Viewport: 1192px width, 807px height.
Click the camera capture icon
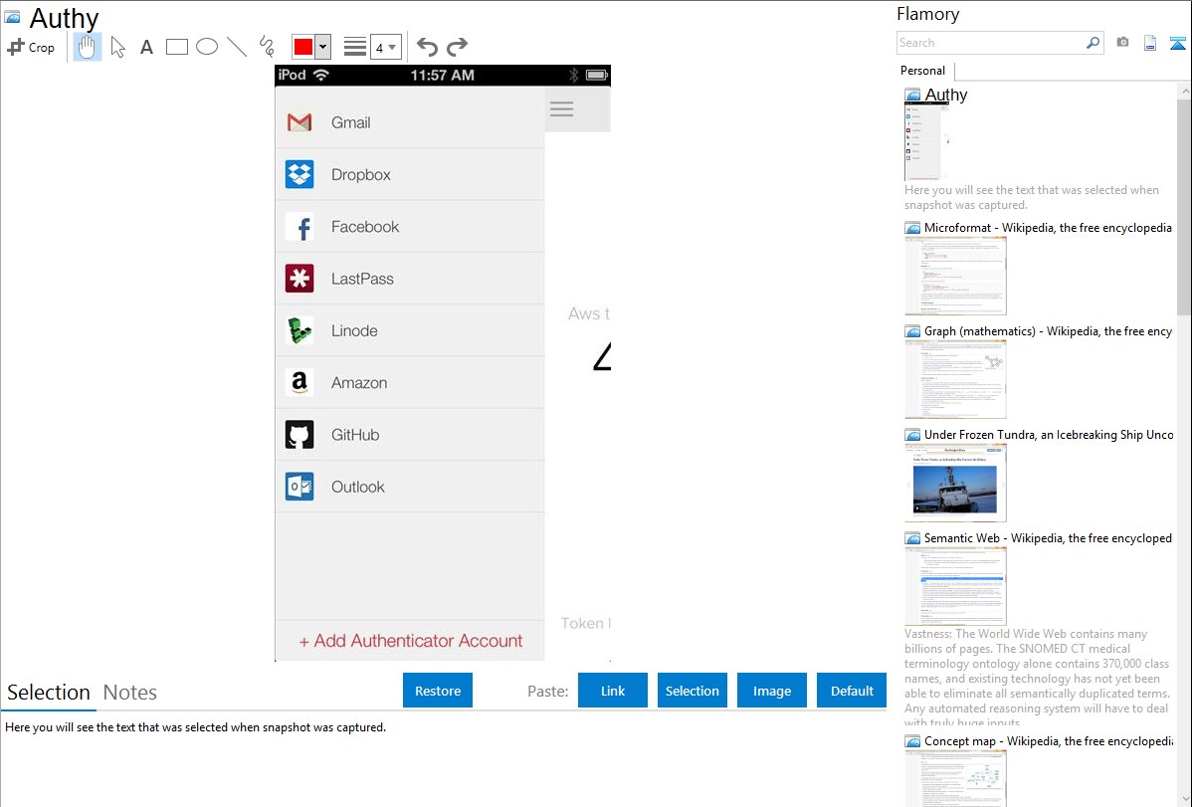coord(1122,43)
